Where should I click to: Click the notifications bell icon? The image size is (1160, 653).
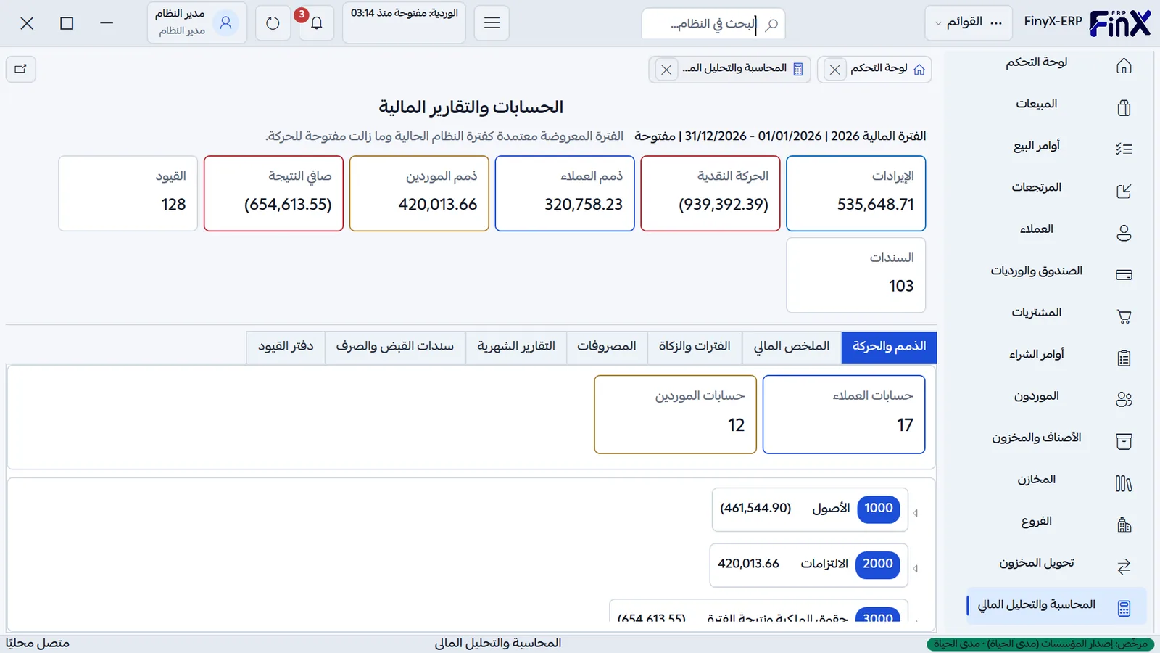(317, 23)
